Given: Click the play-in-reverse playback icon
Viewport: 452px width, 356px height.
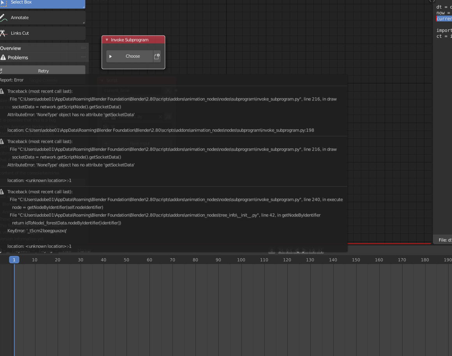Looking at the screenshot, I should click(x=296, y=251).
